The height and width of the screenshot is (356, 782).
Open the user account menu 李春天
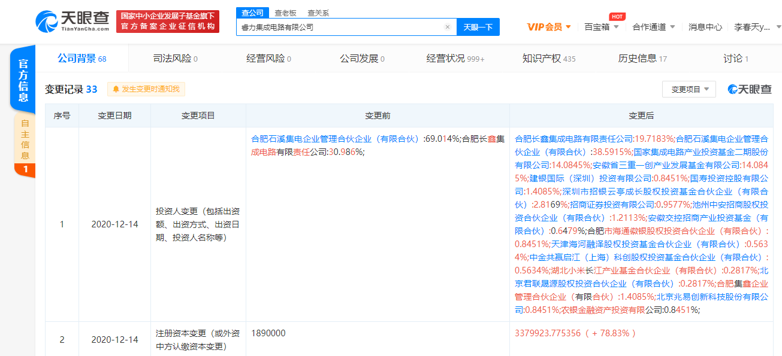(x=757, y=27)
